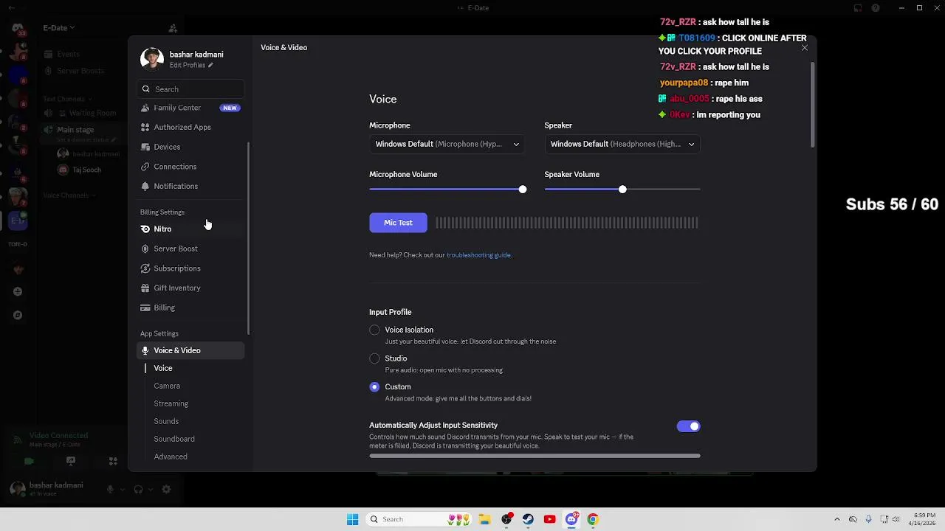Toggle Automatically Adjust Input Sensitivity
The image size is (945, 531).
[x=688, y=426]
